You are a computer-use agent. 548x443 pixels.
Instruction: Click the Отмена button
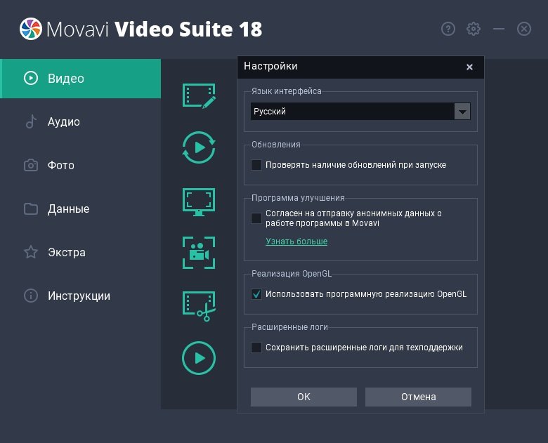point(418,397)
